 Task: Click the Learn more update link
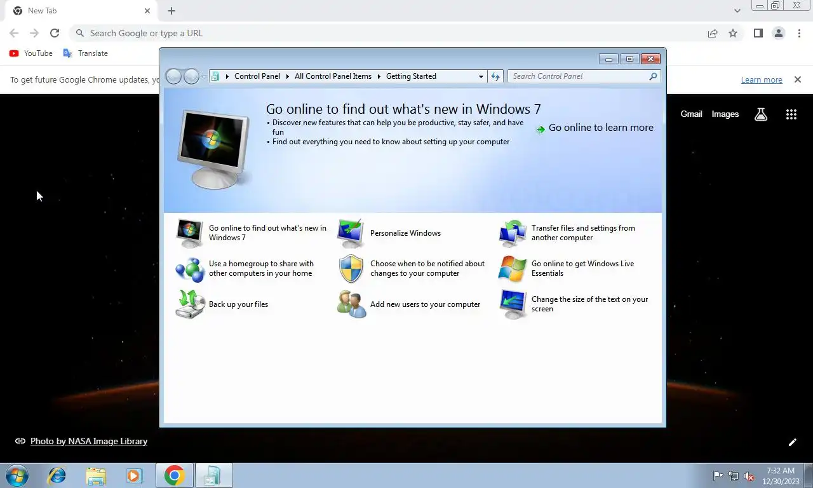point(762,80)
